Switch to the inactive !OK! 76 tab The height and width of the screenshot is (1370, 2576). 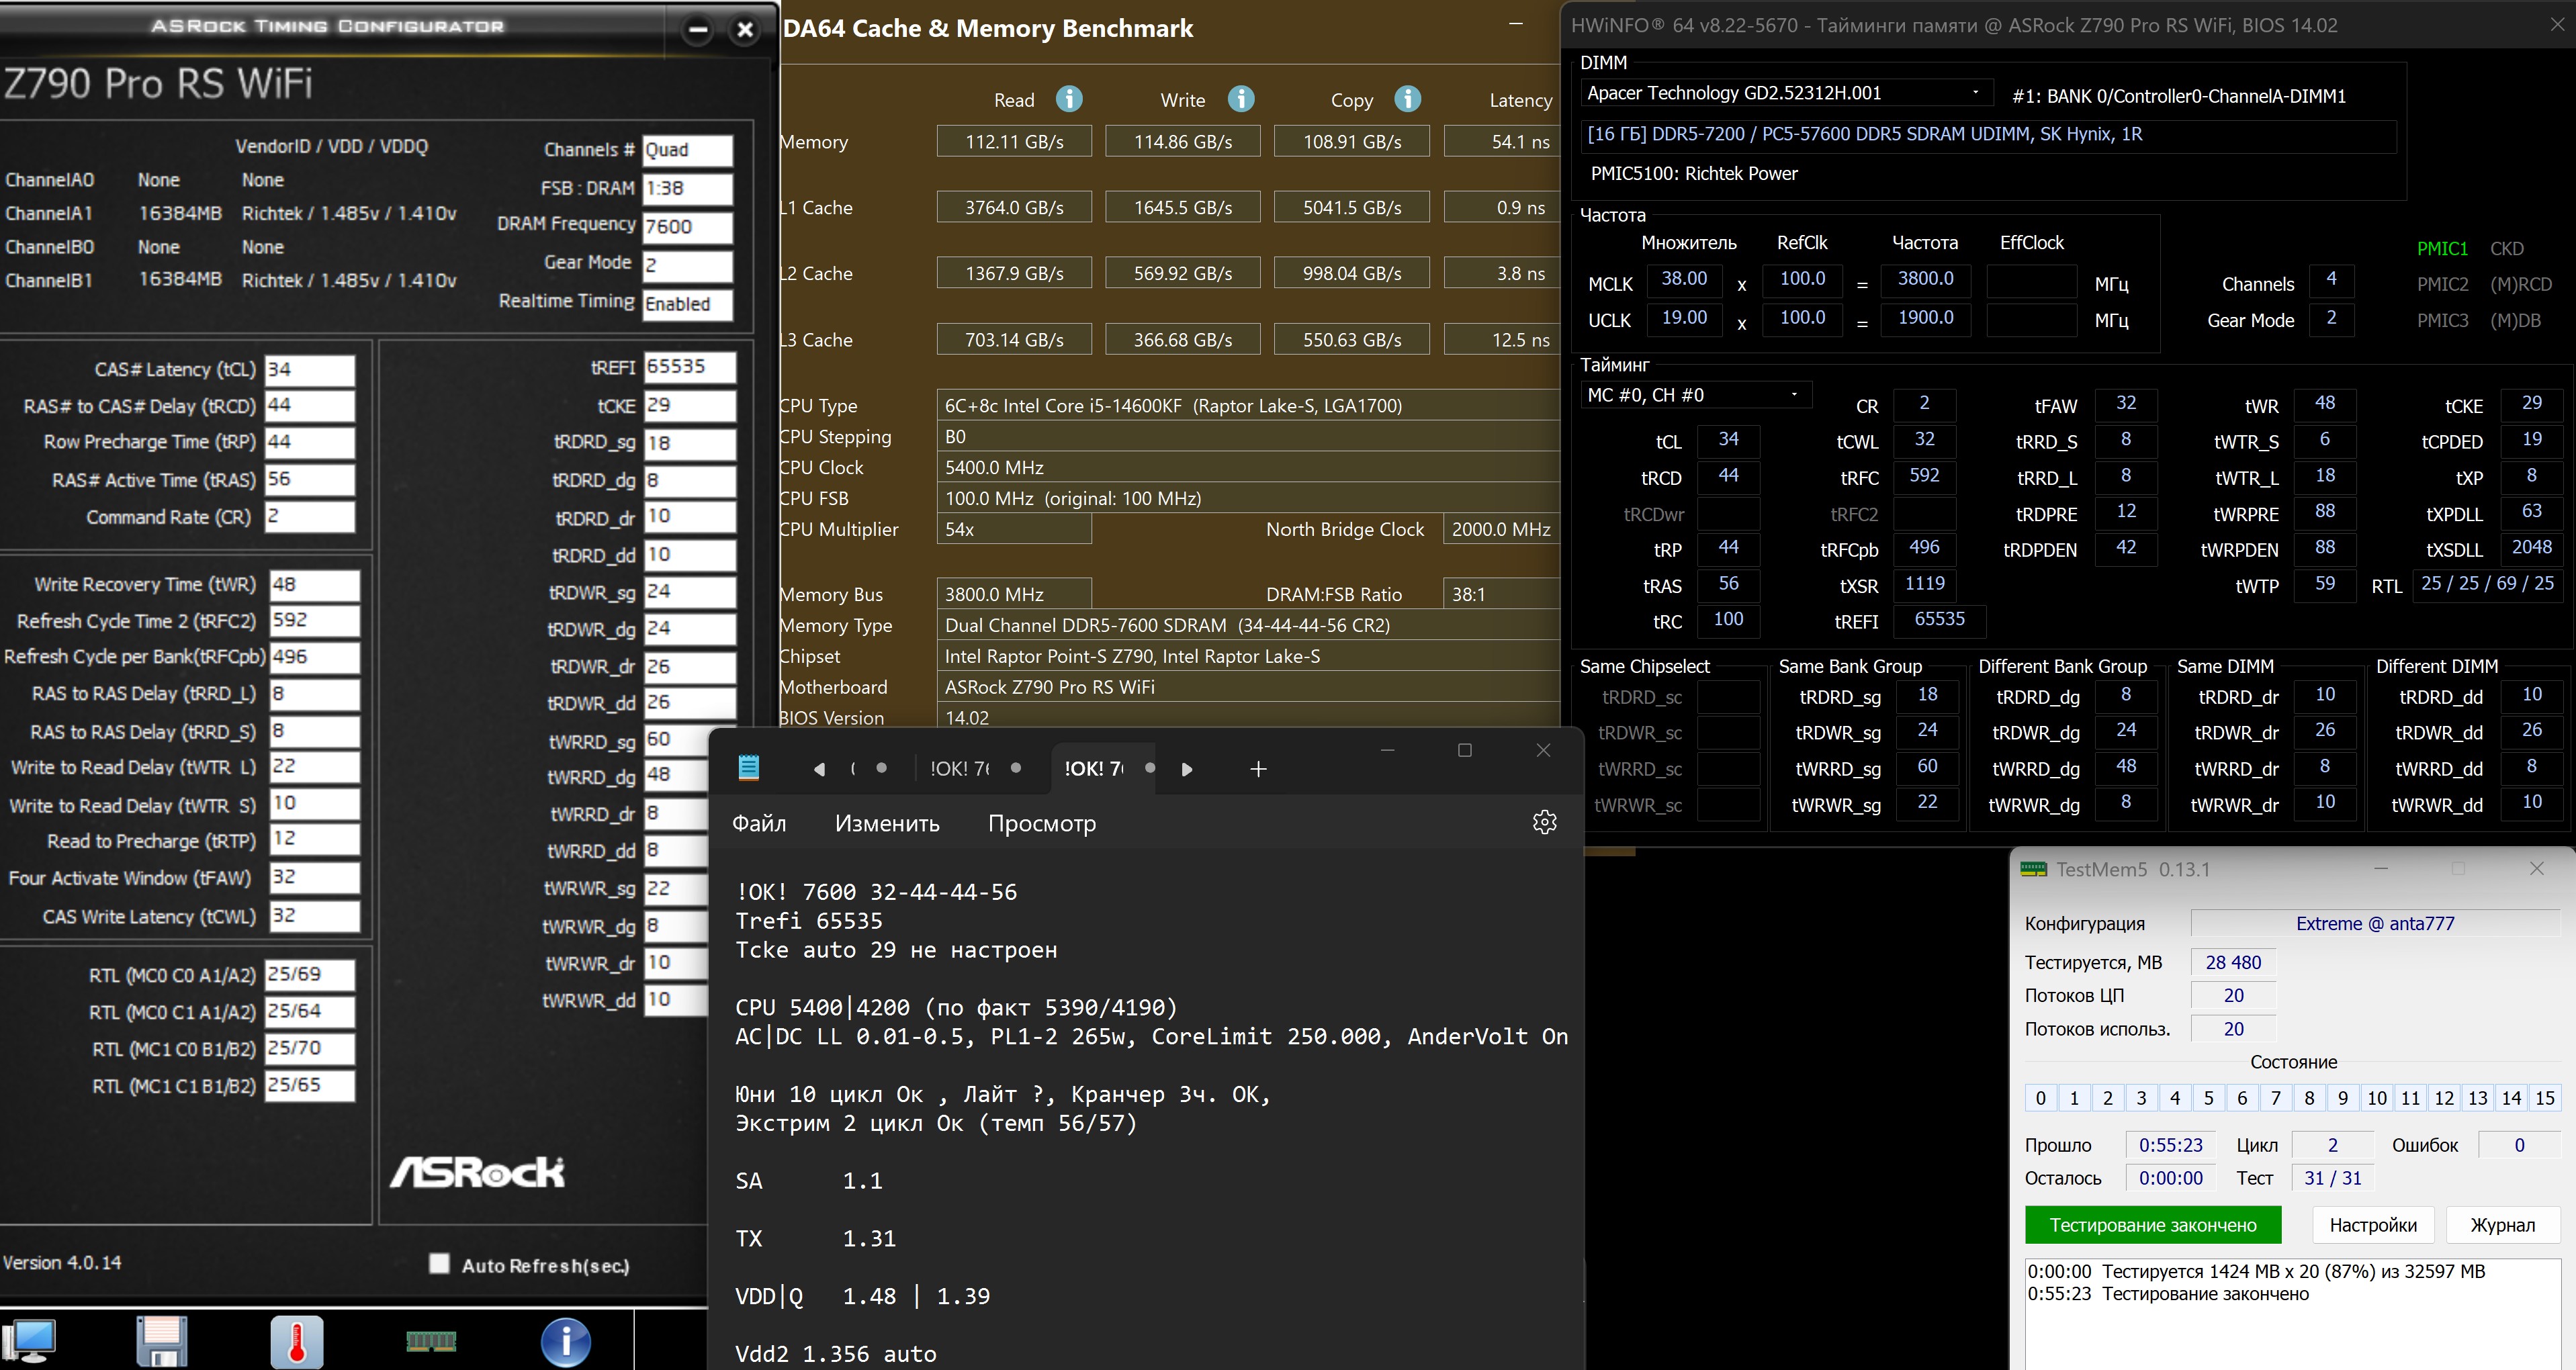pyautogui.click(x=960, y=768)
